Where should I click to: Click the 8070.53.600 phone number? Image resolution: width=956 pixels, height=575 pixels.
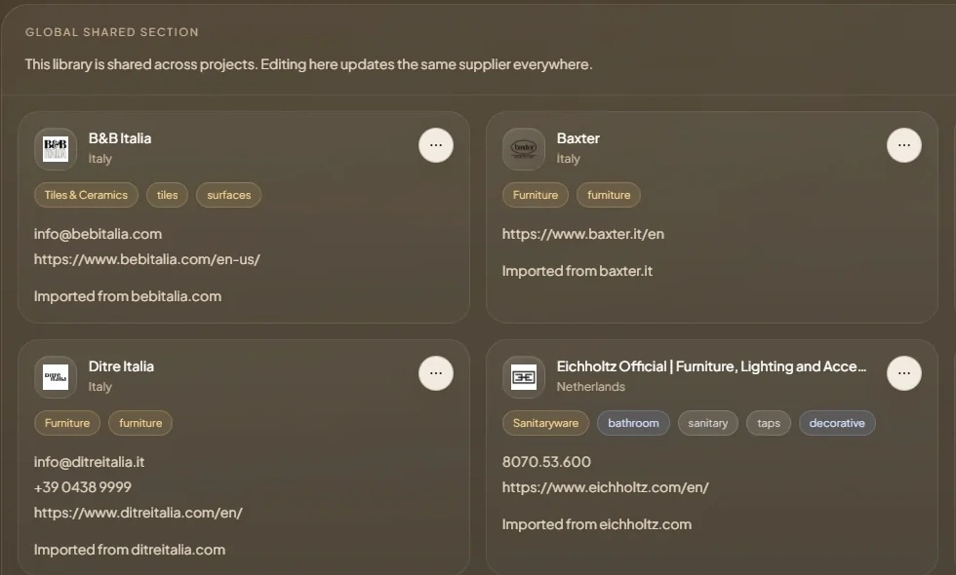pos(546,462)
